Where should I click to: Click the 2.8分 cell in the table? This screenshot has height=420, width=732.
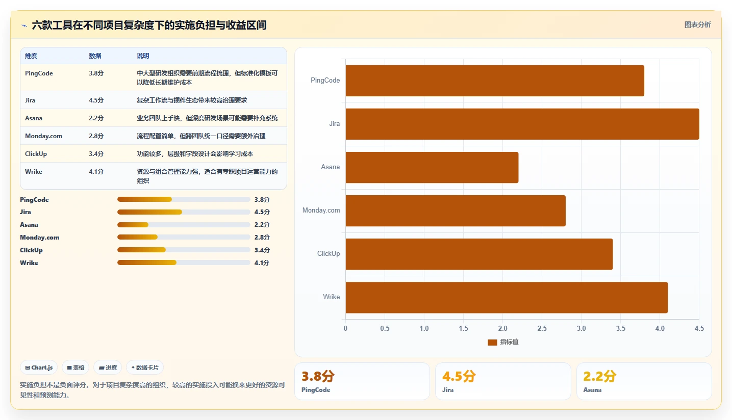point(96,136)
